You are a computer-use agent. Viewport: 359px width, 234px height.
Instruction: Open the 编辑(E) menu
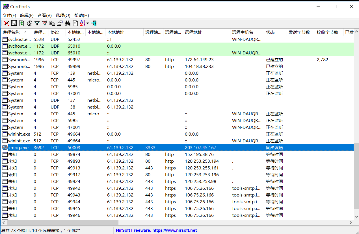[x=27, y=16]
